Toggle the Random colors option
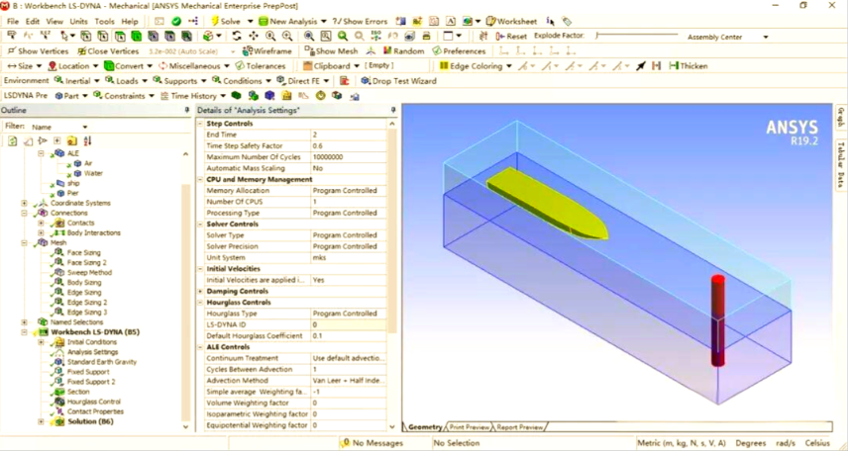Viewport: 848px width, 451px height. [x=403, y=50]
